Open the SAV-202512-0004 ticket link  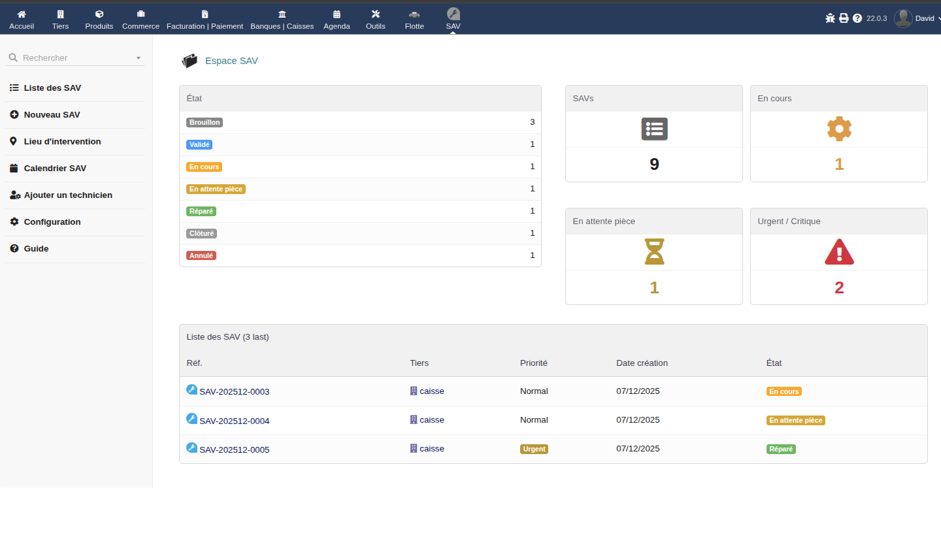click(234, 421)
